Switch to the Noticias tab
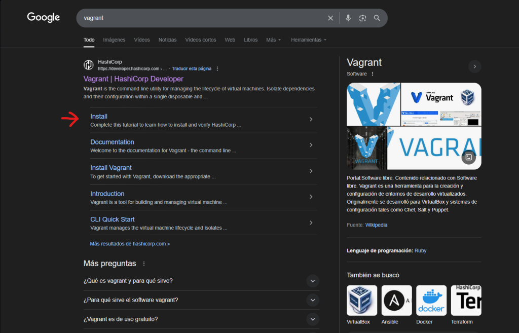Screen dimensions: 519x333 tap(167, 40)
